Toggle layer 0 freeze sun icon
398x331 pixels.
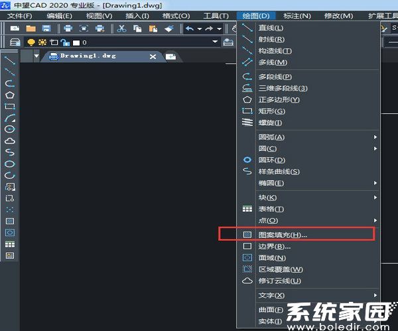tap(42, 42)
